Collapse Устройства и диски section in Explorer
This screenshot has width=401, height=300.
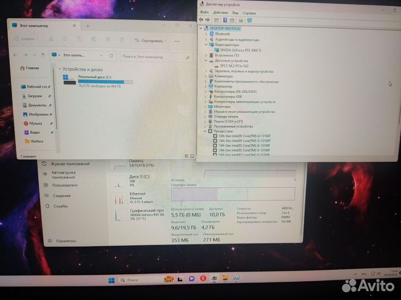(60, 69)
